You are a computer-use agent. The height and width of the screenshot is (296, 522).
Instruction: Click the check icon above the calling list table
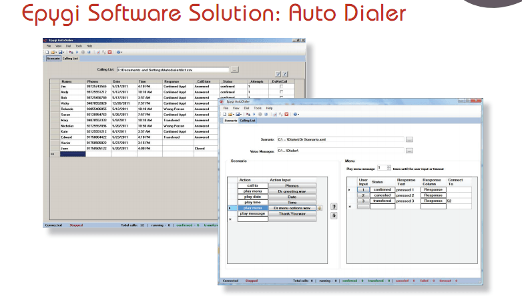278,73
